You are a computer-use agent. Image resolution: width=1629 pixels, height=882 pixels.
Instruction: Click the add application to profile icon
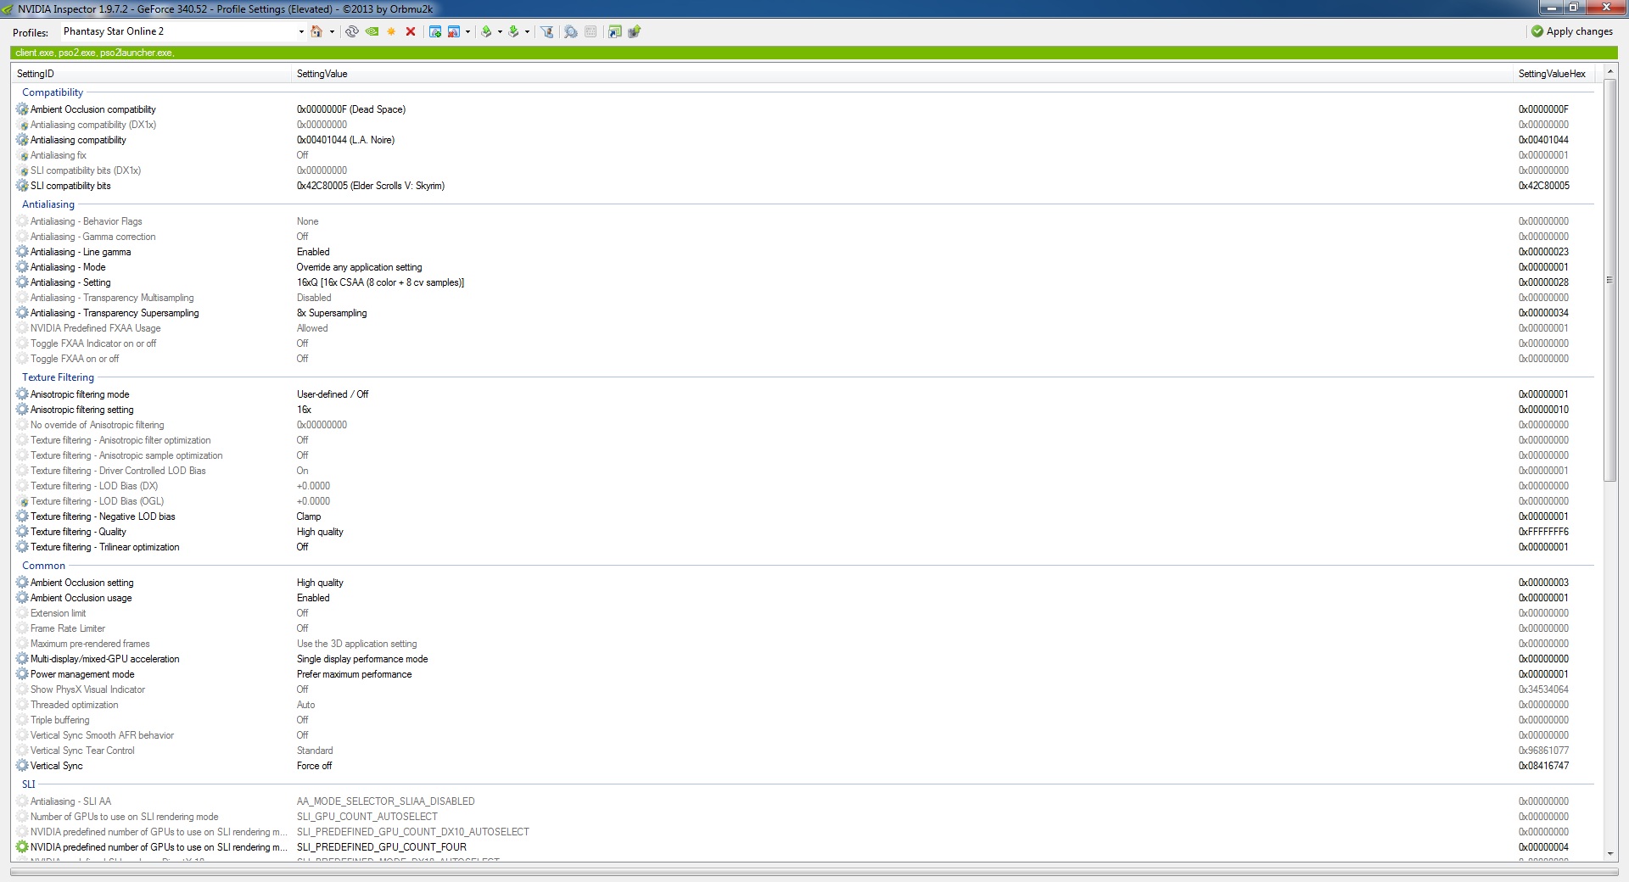tap(435, 31)
